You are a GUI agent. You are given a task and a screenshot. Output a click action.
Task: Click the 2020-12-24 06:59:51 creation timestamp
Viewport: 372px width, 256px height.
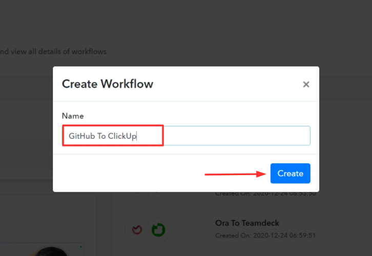pos(265,236)
